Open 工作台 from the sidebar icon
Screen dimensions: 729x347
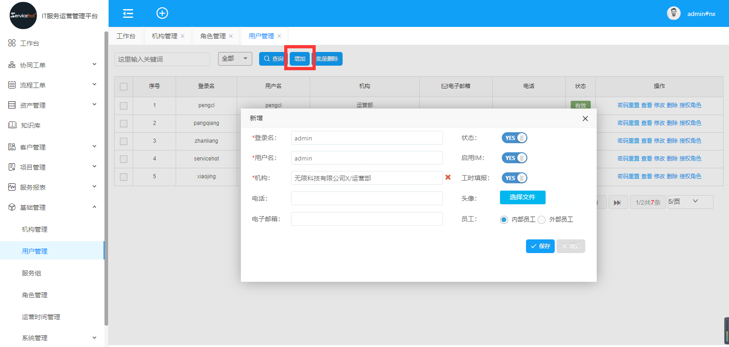point(12,43)
